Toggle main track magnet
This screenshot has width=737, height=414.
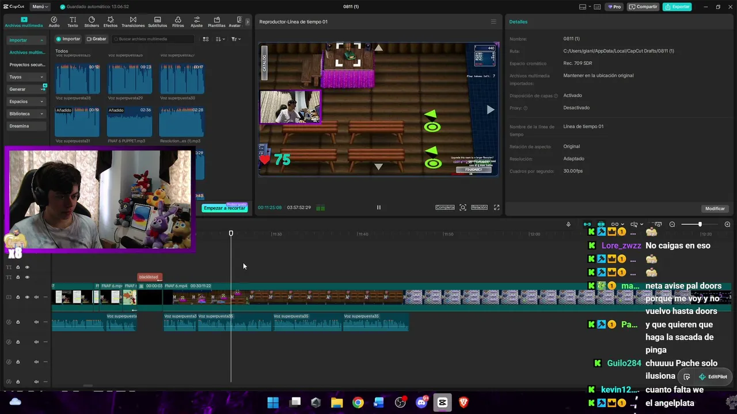[587, 224]
